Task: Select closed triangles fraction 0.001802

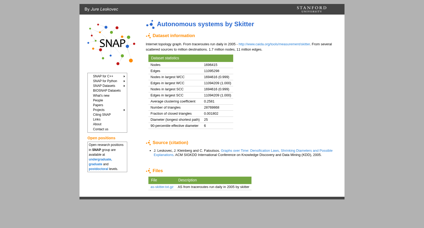Action: tap(211, 114)
